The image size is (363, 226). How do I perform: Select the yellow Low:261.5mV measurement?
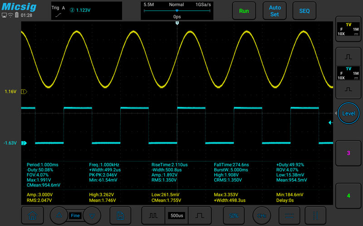[x=165, y=195]
